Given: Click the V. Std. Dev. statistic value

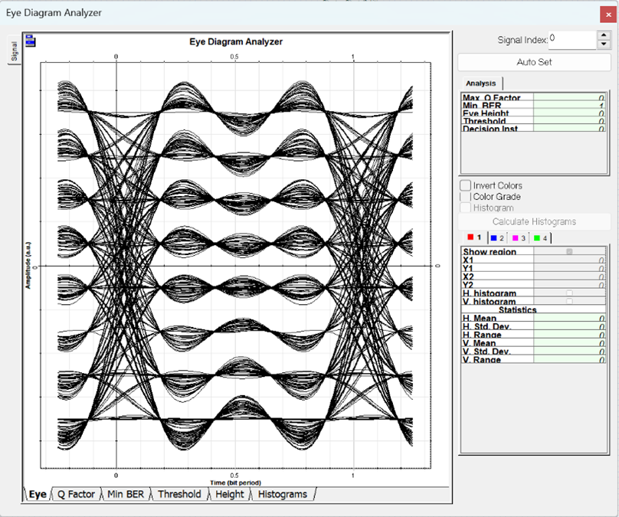Looking at the screenshot, I should click(x=569, y=352).
